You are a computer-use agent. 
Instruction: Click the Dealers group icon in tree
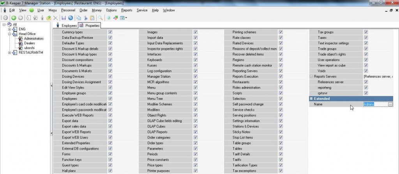pyautogui.click(x=21, y=43)
